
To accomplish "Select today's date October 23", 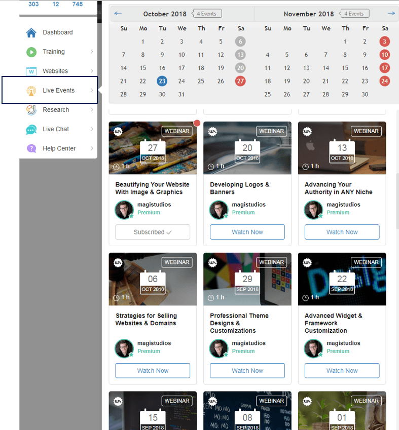I will [x=162, y=81].
